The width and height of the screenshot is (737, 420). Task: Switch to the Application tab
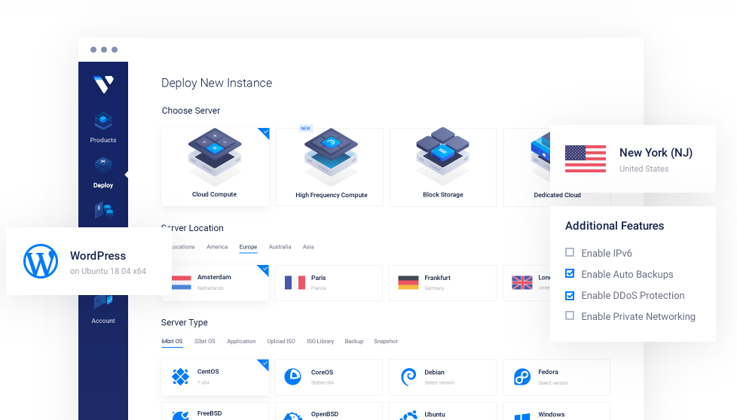point(241,341)
